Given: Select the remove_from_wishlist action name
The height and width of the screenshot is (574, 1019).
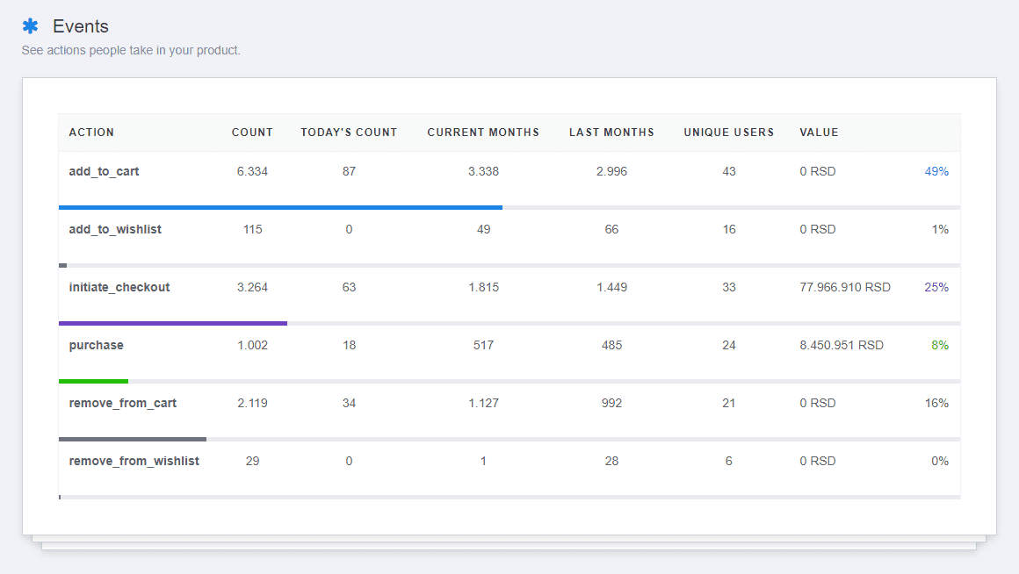Looking at the screenshot, I should [x=134, y=461].
